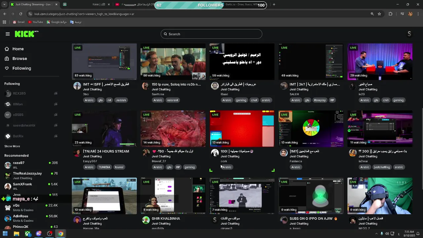
Task: Open Chrome three-dot menu
Action: point(418,14)
